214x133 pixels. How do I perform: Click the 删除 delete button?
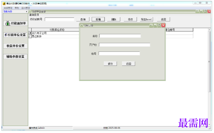point(114,20)
